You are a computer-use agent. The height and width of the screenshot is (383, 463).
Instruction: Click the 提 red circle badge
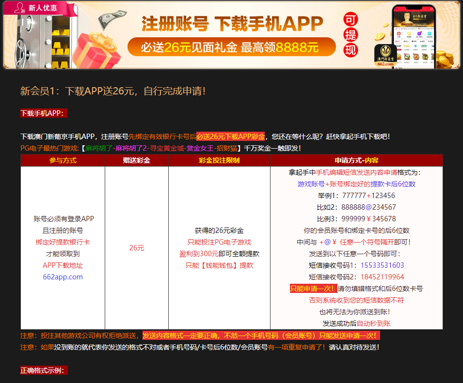tap(351, 35)
